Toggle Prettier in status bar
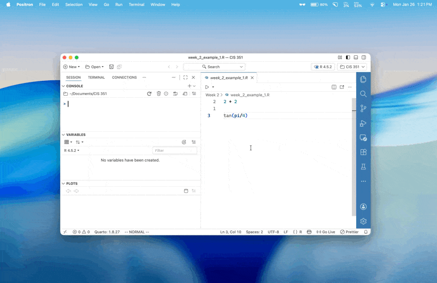Screen dimensions: 437x283 click(x=350, y=232)
